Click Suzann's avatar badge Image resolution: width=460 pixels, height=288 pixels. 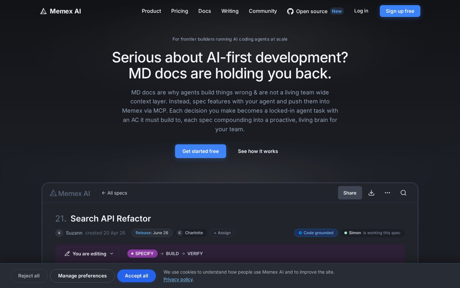[x=59, y=233]
